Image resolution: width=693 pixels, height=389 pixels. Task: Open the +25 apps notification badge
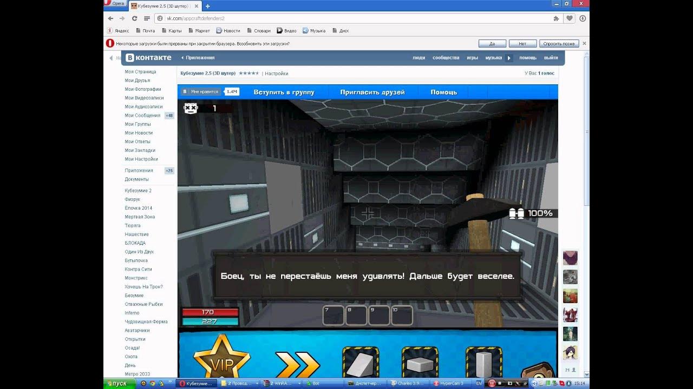point(169,171)
